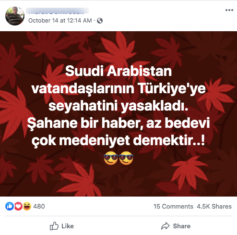Screen dimensions: 237x235
Task: Click the Like thumbs-up outline icon
Action: pyautogui.click(x=54, y=226)
